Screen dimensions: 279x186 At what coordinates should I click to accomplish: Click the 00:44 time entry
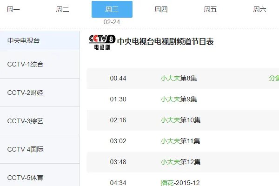[x=118, y=78]
